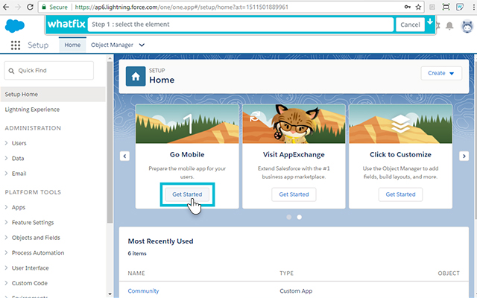Click Get Started under Visit AppExchange
Image resolution: width=477 pixels, height=298 pixels.
294,194
